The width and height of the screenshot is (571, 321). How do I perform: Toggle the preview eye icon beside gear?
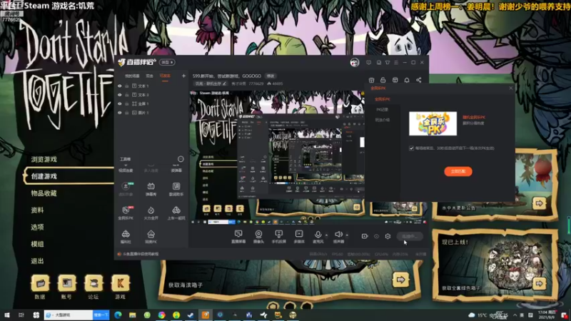(376, 236)
